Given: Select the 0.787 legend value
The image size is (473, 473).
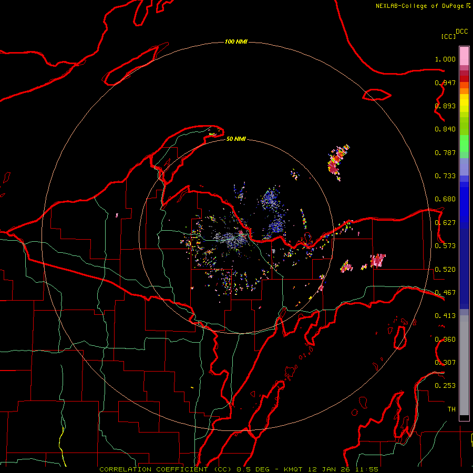Looking at the screenshot, I should pos(445,152).
